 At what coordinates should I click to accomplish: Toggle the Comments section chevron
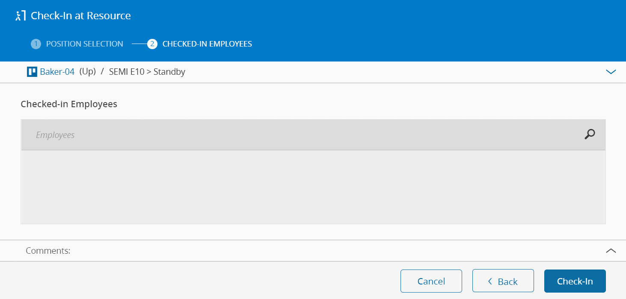pos(611,251)
